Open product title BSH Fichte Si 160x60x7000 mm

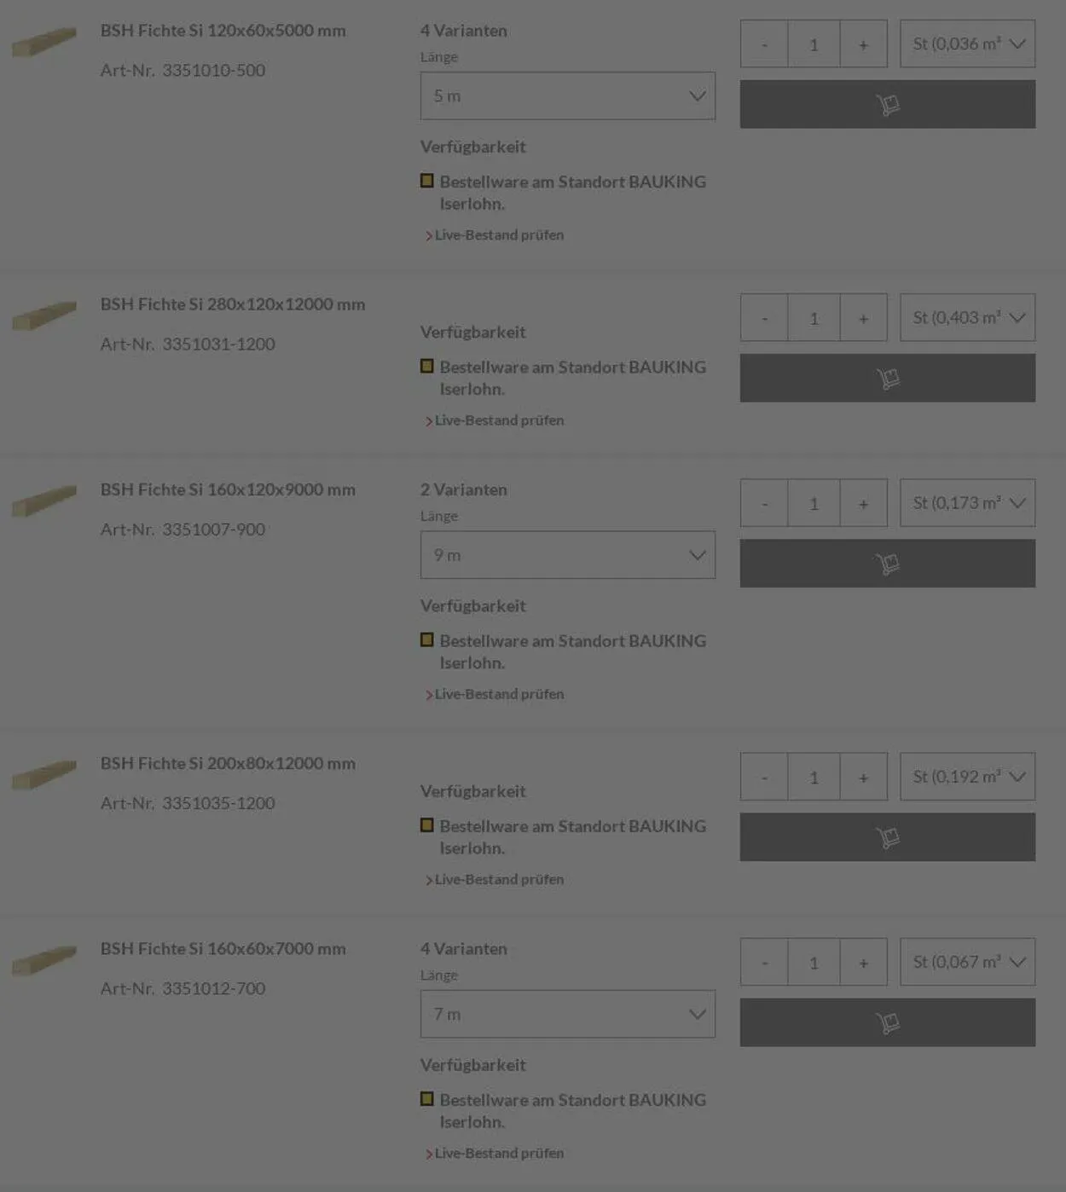tap(223, 949)
